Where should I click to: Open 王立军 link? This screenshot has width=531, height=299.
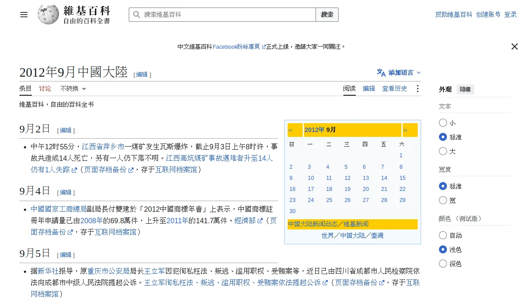tap(154, 271)
